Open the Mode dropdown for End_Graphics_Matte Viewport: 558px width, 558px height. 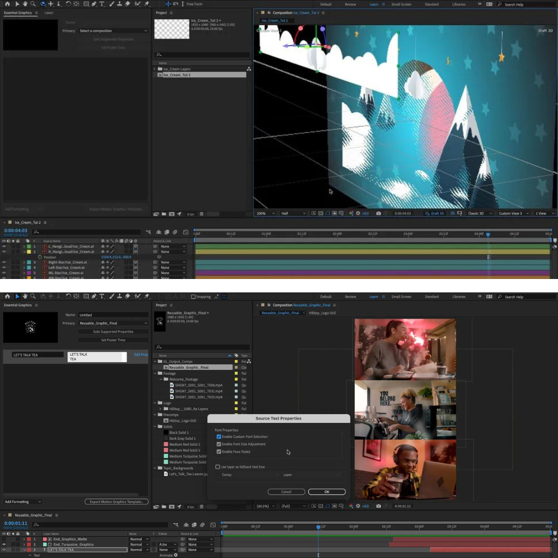point(138,539)
